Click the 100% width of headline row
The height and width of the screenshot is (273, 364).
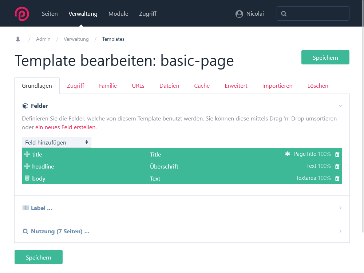point(325,166)
